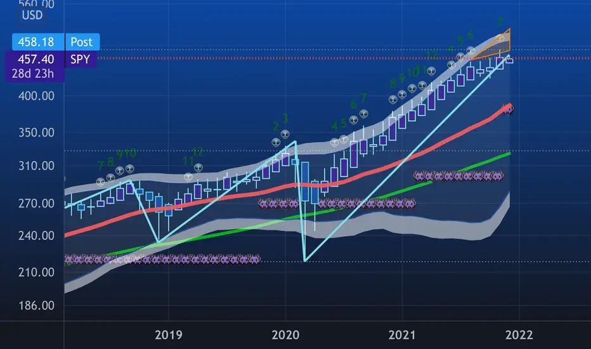Click the alien marker below green count 3

[285, 134]
